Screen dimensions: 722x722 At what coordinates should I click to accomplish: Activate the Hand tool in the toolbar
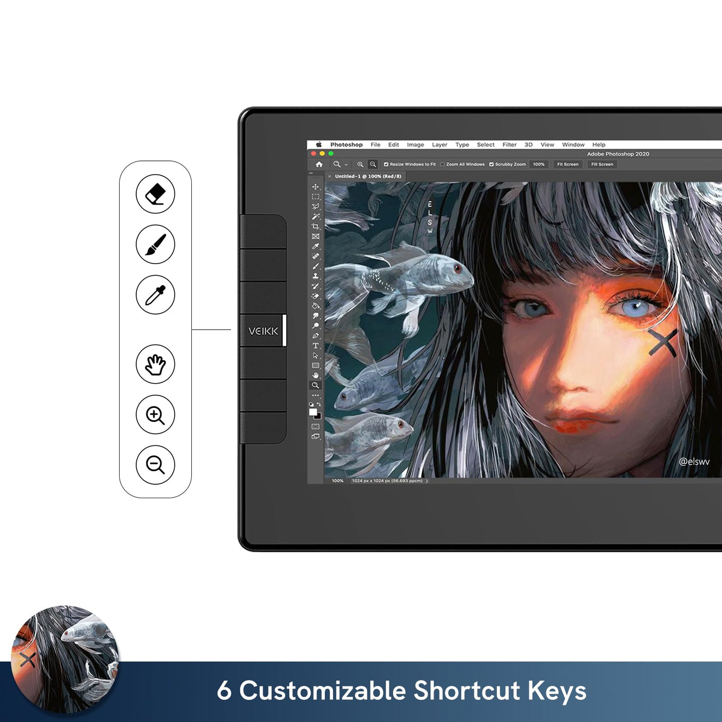[315, 375]
